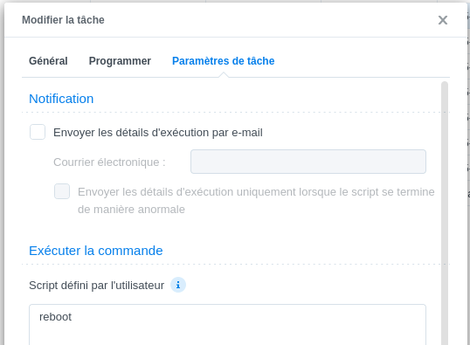Click the active tab indicator under Paramètres de tâche
The image size is (470, 345).
coord(224,75)
